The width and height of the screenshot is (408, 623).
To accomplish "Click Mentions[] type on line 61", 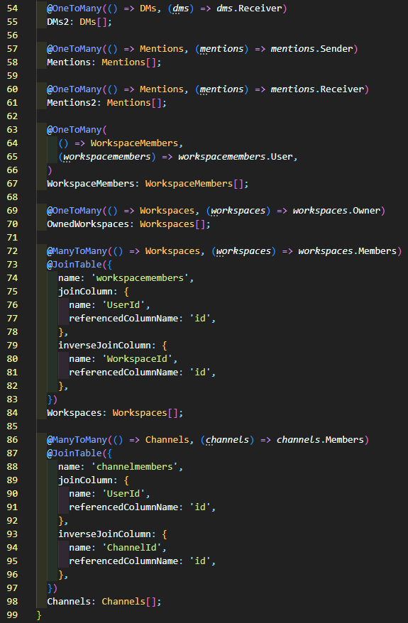I will pos(134,103).
